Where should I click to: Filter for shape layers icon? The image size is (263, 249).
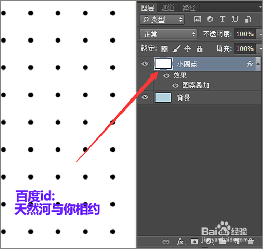[235, 19]
